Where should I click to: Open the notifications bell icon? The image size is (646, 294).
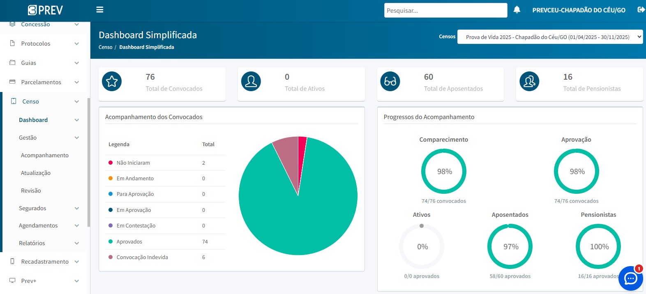[517, 10]
